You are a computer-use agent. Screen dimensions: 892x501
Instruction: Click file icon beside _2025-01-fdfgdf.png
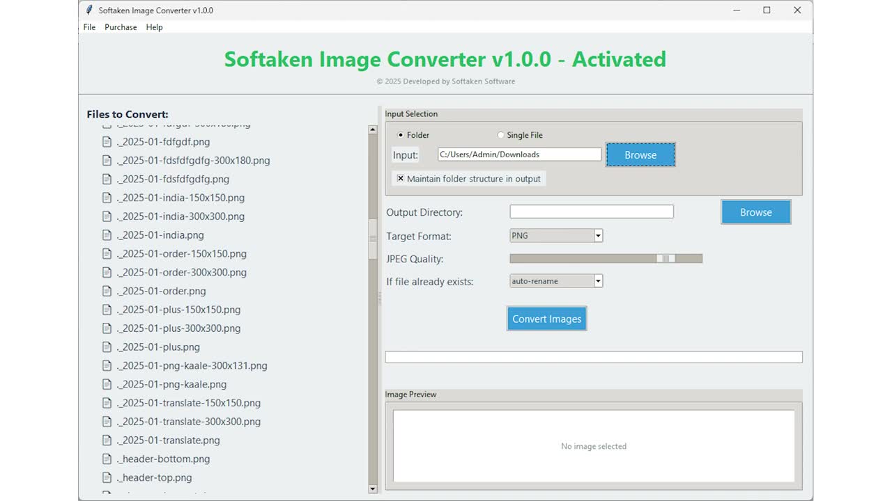(x=107, y=142)
